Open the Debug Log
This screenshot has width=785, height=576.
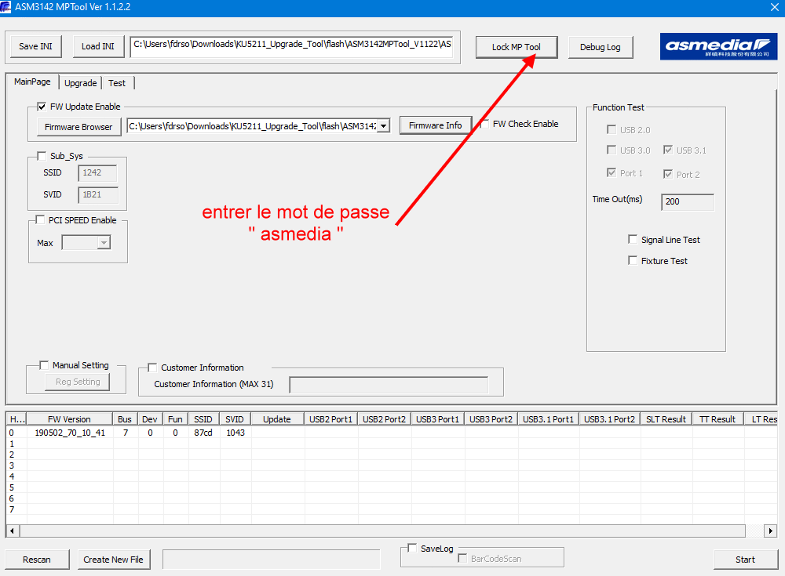point(601,47)
